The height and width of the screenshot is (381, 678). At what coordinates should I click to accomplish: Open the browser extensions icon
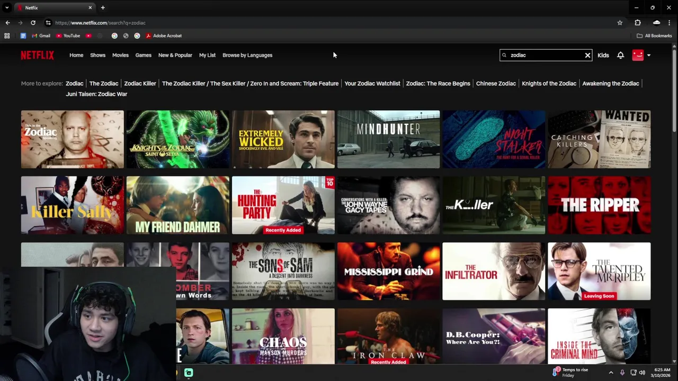[638, 23]
